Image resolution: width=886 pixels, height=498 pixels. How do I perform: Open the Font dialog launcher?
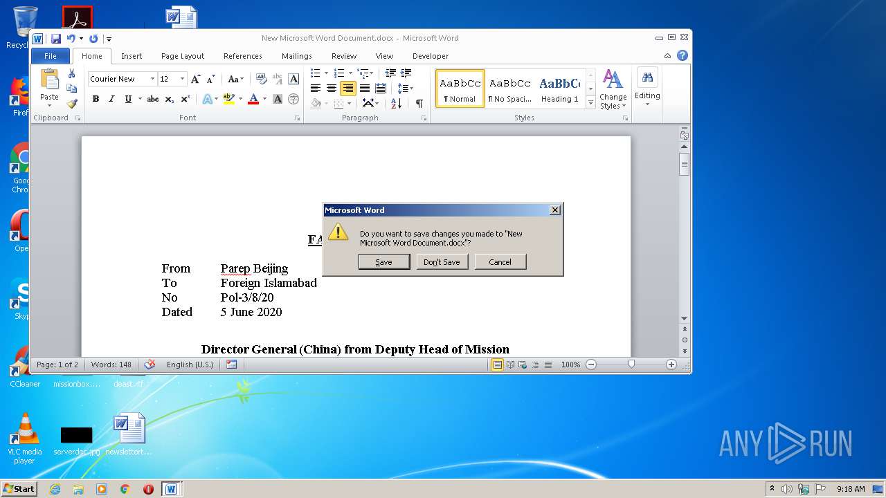[298, 118]
